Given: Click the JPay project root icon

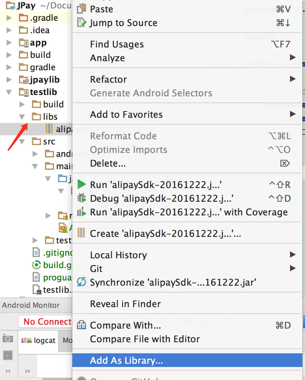Looking at the screenshot, I should (x=11, y=5).
